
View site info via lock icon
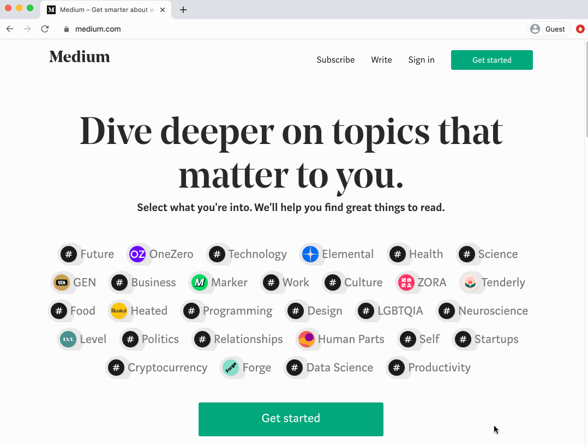(67, 29)
